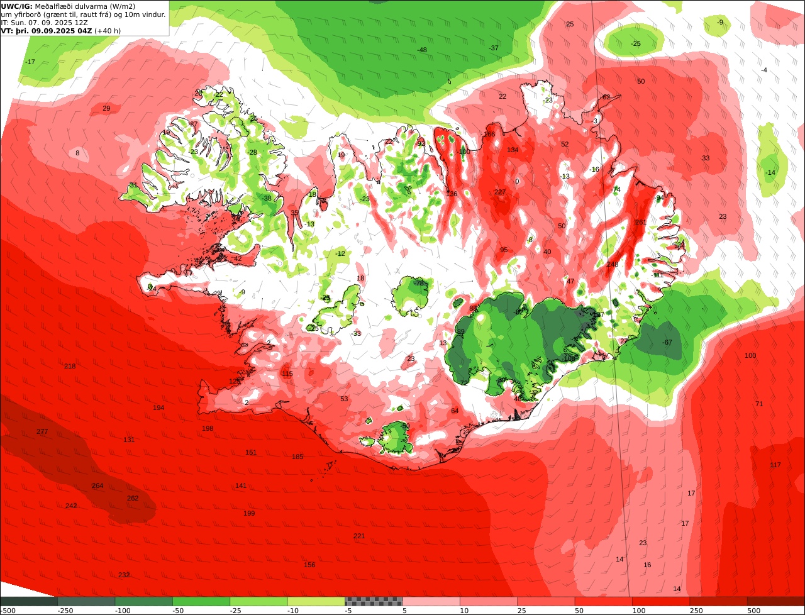Click the checkered legend swatch between -5 and 5
This screenshot has width=805, height=615.
click(x=374, y=601)
